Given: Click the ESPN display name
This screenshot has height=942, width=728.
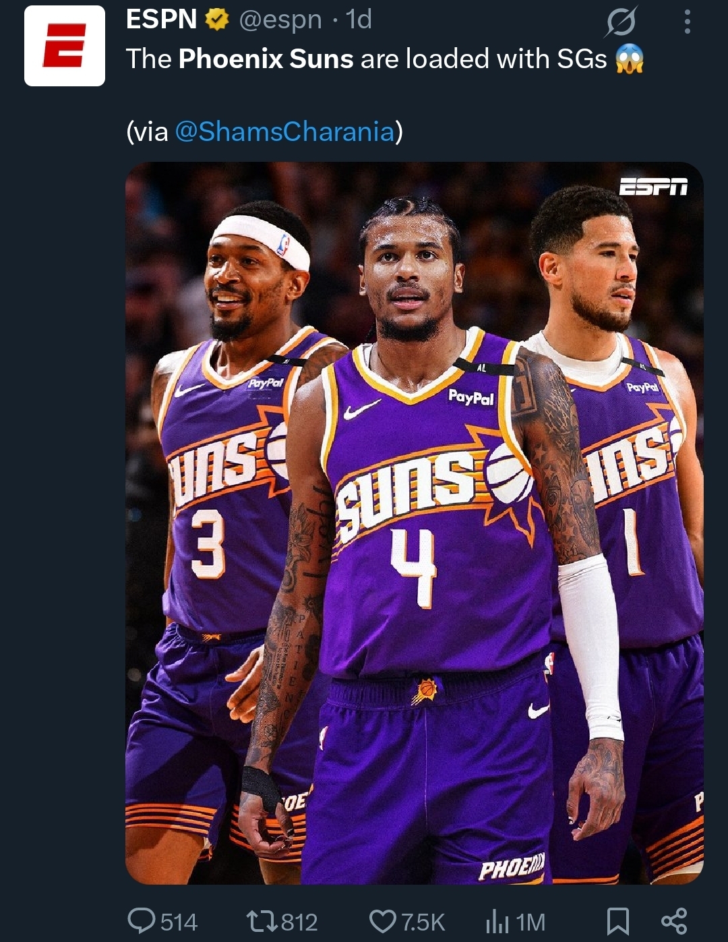Looking at the screenshot, I should tap(161, 20).
